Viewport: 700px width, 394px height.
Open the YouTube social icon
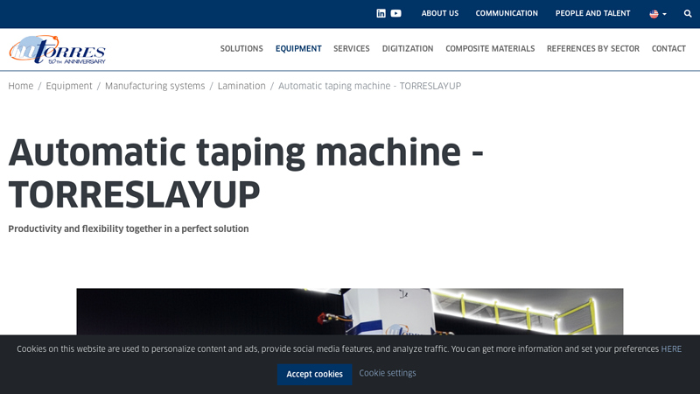[x=396, y=13]
